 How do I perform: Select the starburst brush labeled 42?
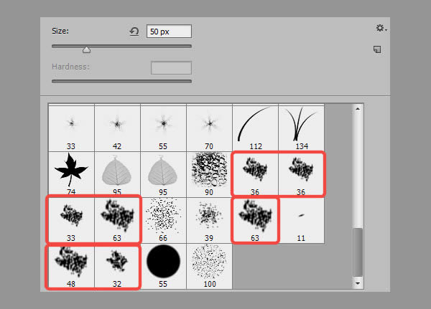tap(117, 125)
